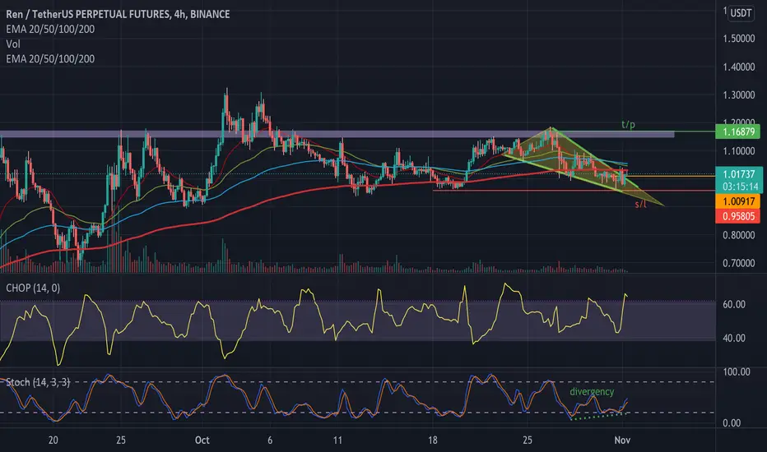Select the s/l text annotation

point(641,204)
